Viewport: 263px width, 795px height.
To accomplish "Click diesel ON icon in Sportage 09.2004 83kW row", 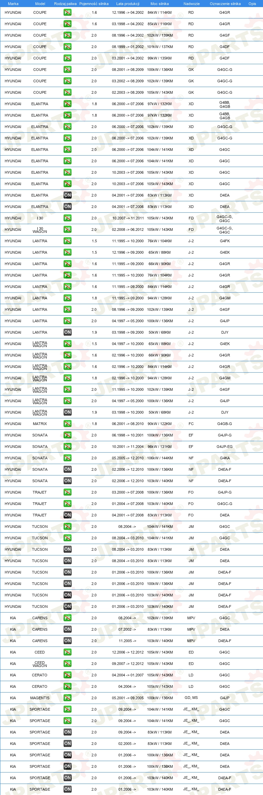I will pyautogui.click(x=68, y=732).
